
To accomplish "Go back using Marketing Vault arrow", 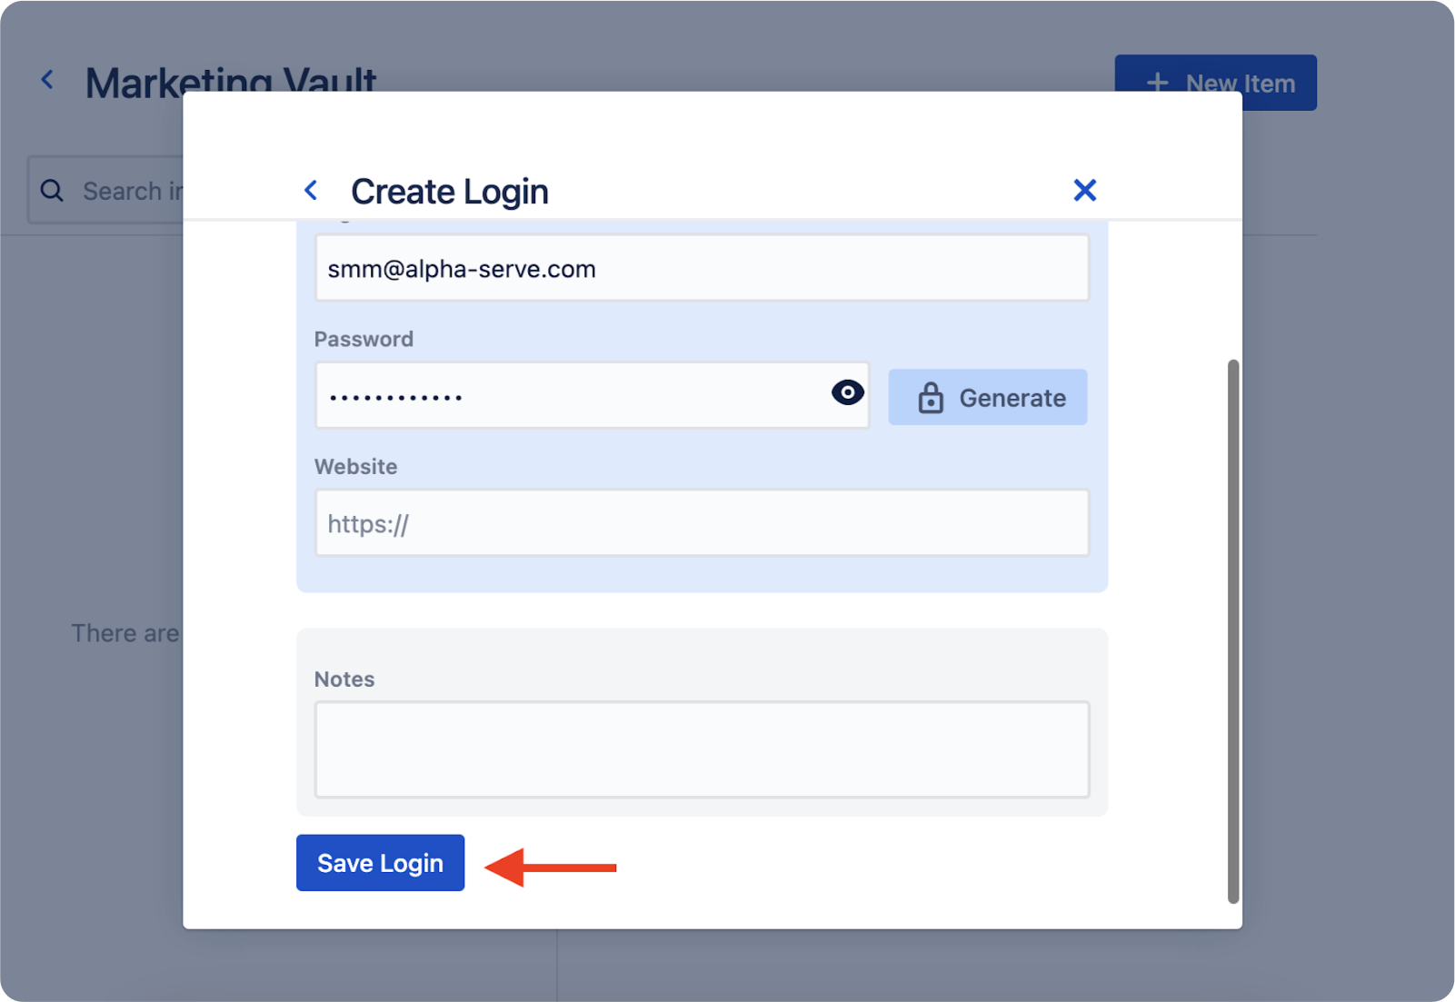I will pyautogui.click(x=46, y=79).
